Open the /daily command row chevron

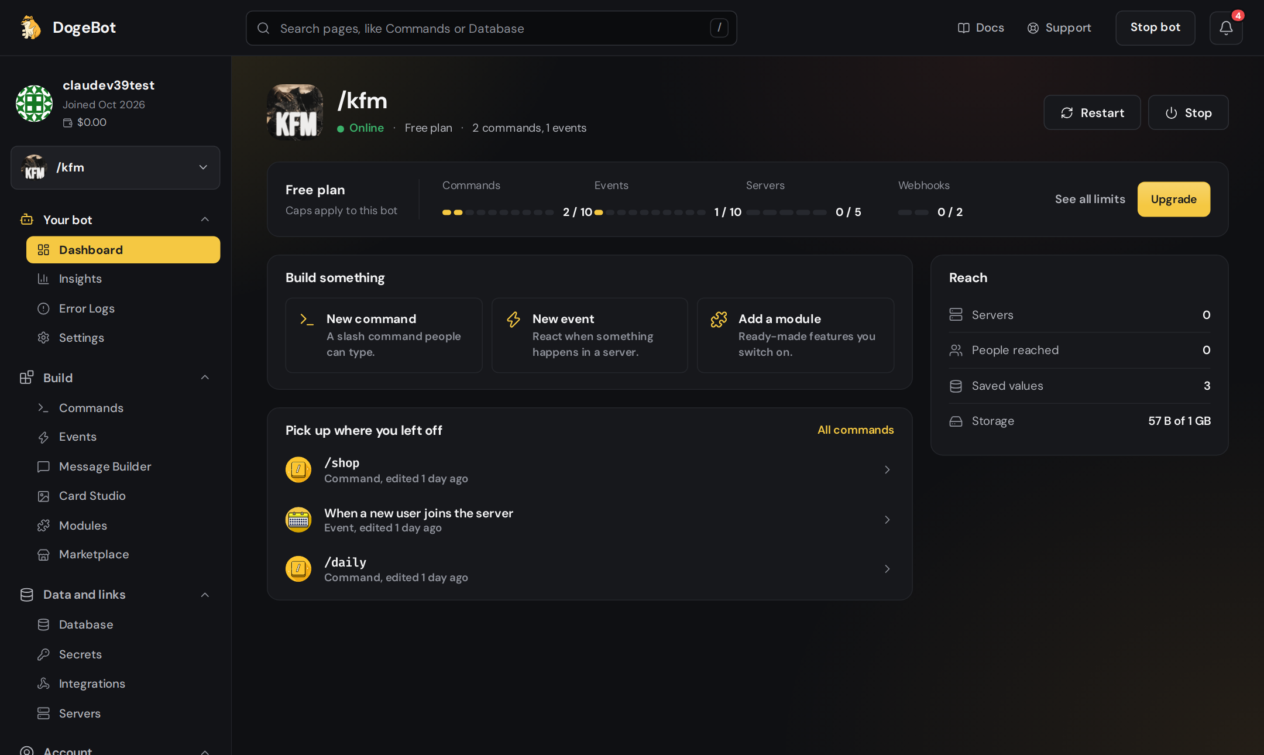coord(887,569)
